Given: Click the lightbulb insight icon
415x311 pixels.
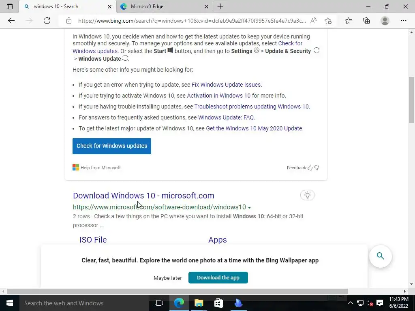Looking at the screenshot, I should point(308,195).
